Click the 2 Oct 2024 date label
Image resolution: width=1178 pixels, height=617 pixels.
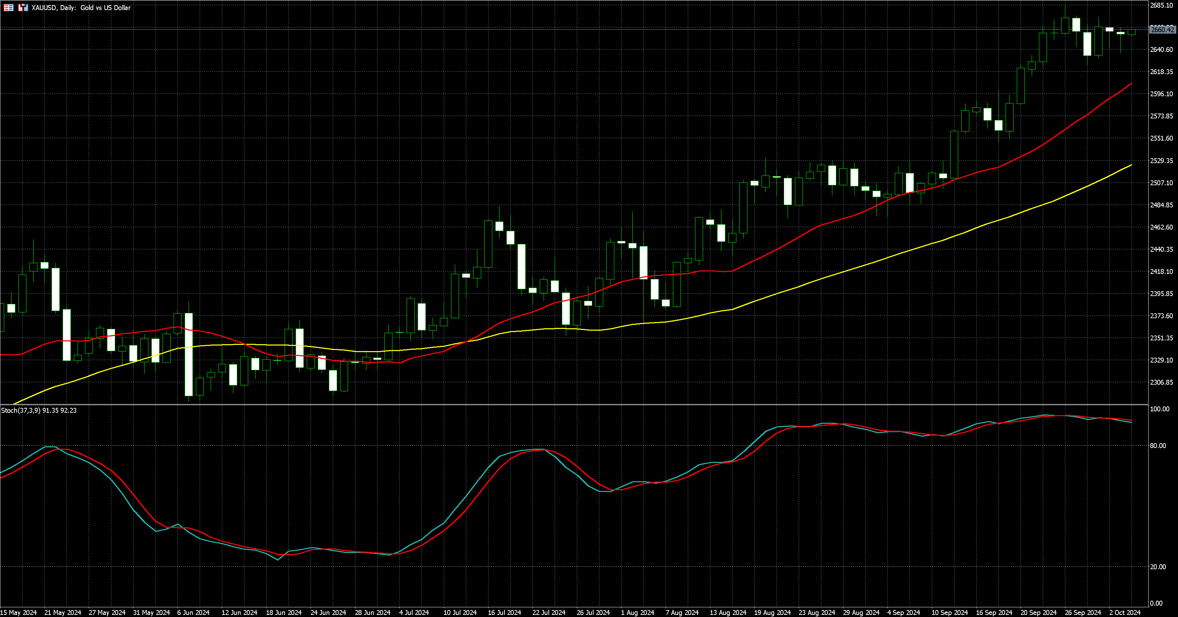tap(1125, 612)
